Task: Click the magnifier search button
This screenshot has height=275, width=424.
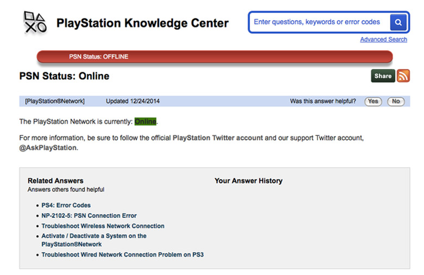Action: pos(398,22)
